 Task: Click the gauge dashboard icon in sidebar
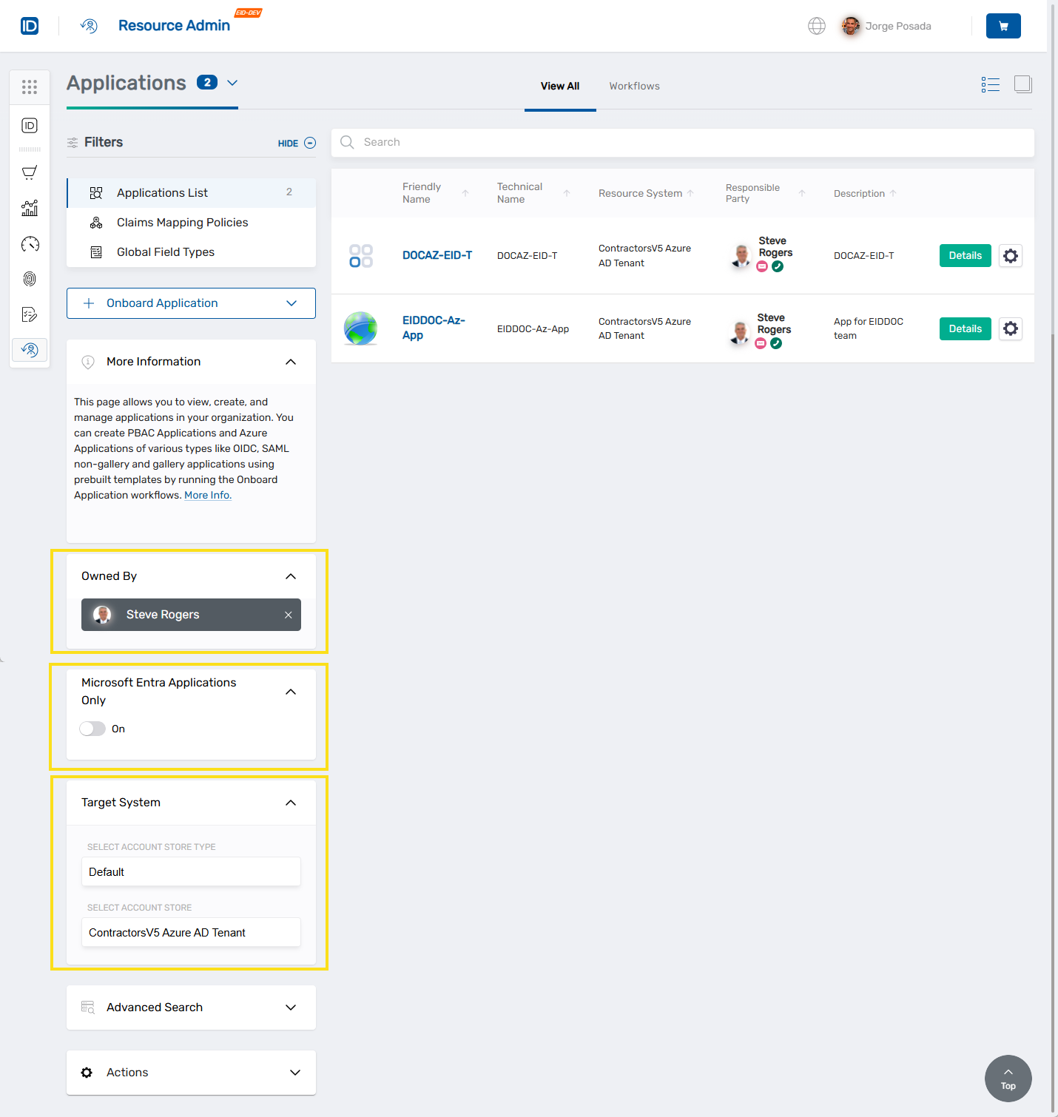(30, 244)
